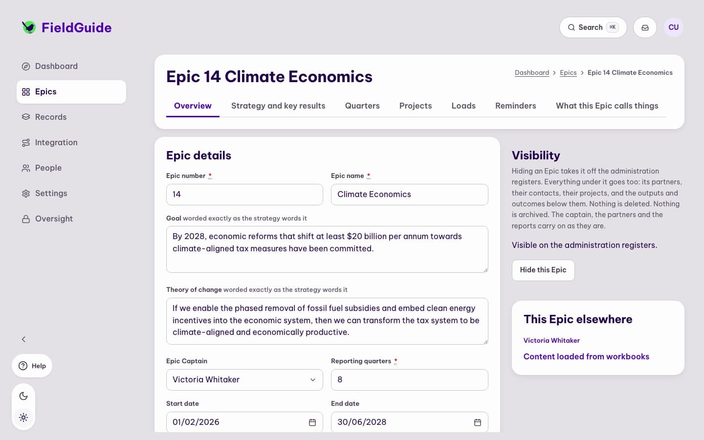Follow the Dashboard breadcrumb link
This screenshot has height=440, width=704.
[532, 73]
